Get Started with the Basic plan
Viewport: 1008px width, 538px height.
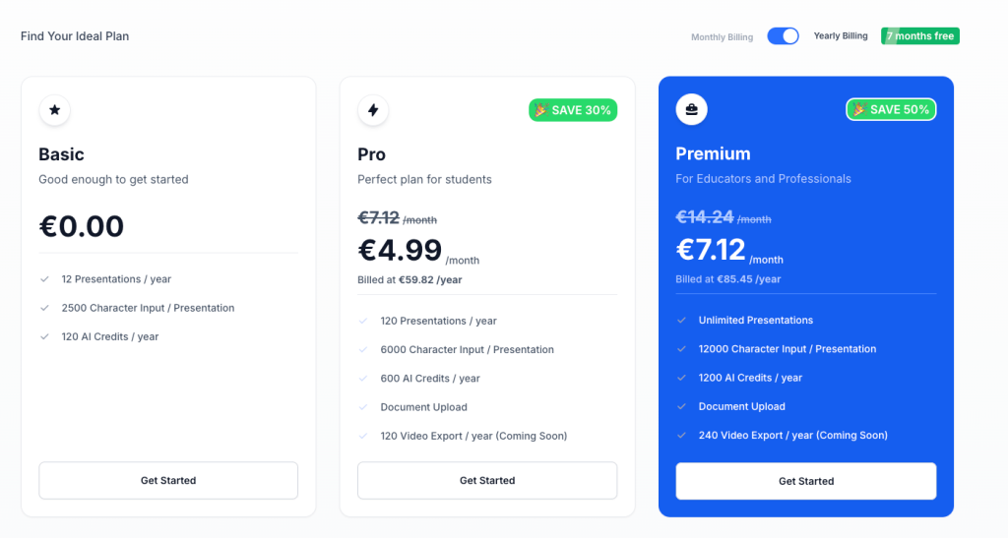(x=168, y=480)
